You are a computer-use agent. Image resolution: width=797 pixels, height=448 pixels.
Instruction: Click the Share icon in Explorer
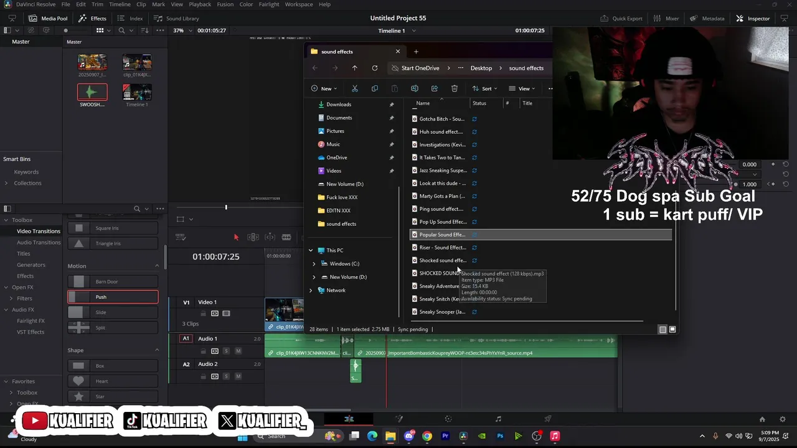(x=435, y=88)
